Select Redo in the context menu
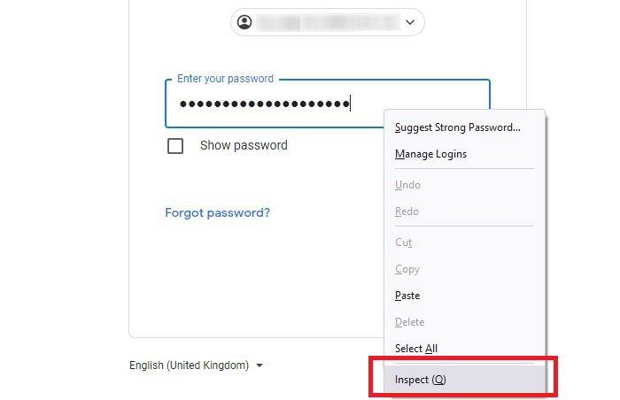 point(407,212)
